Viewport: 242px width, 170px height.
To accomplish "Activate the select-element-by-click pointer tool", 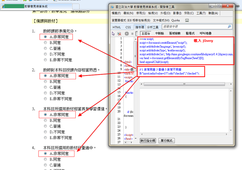I will pos(113,34).
